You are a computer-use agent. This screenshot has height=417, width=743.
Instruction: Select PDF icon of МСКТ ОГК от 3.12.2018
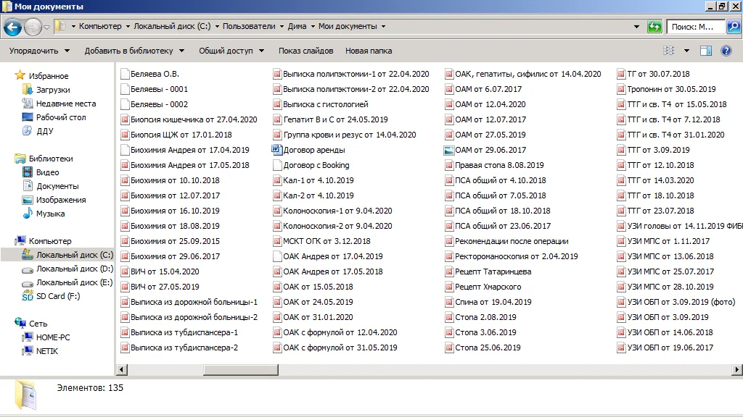(x=277, y=241)
